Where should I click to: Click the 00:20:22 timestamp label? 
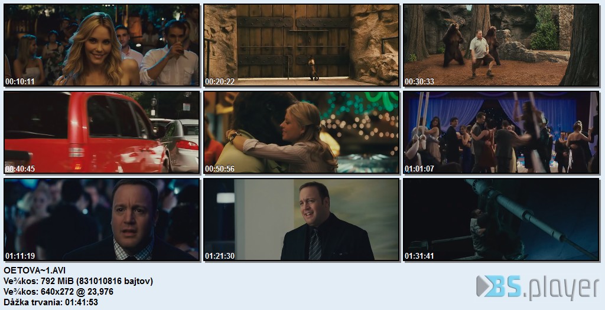click(x=220, y=81)
